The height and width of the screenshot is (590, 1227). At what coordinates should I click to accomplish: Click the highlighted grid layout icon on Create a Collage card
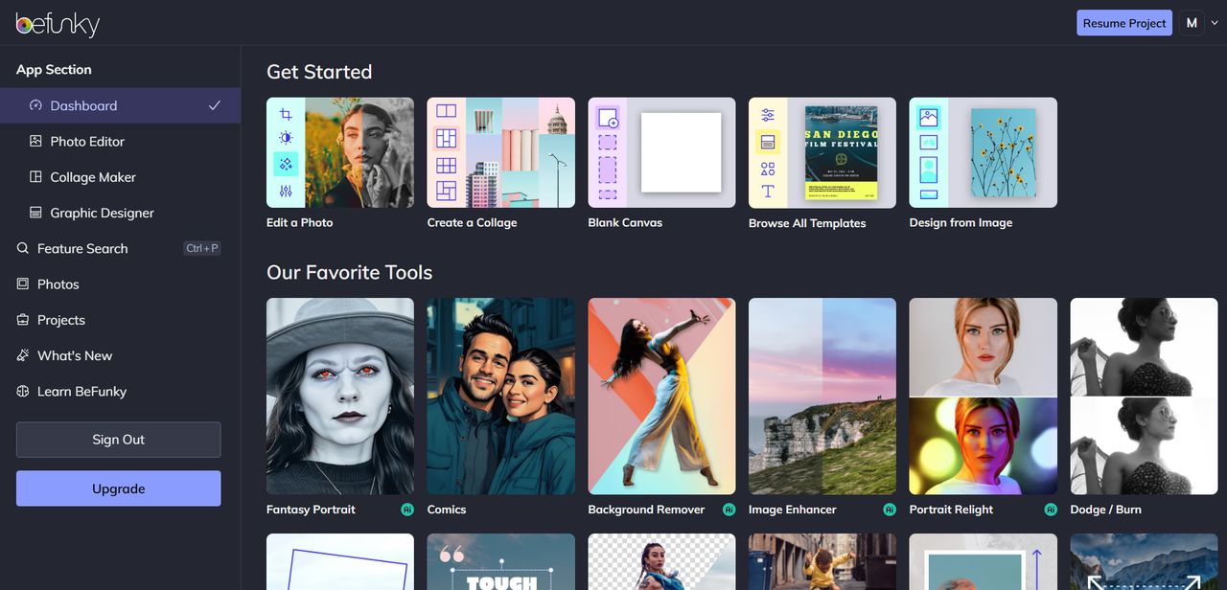[x=447, y=138]
